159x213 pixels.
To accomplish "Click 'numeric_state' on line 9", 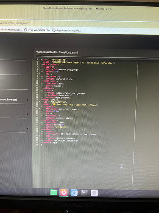I will (x=64, y=79).
